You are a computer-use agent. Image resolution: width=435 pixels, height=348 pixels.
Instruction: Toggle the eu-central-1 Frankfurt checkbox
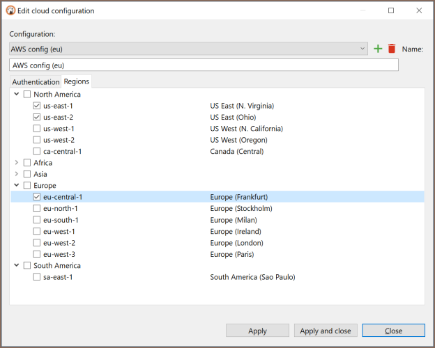tap(37, 197)
